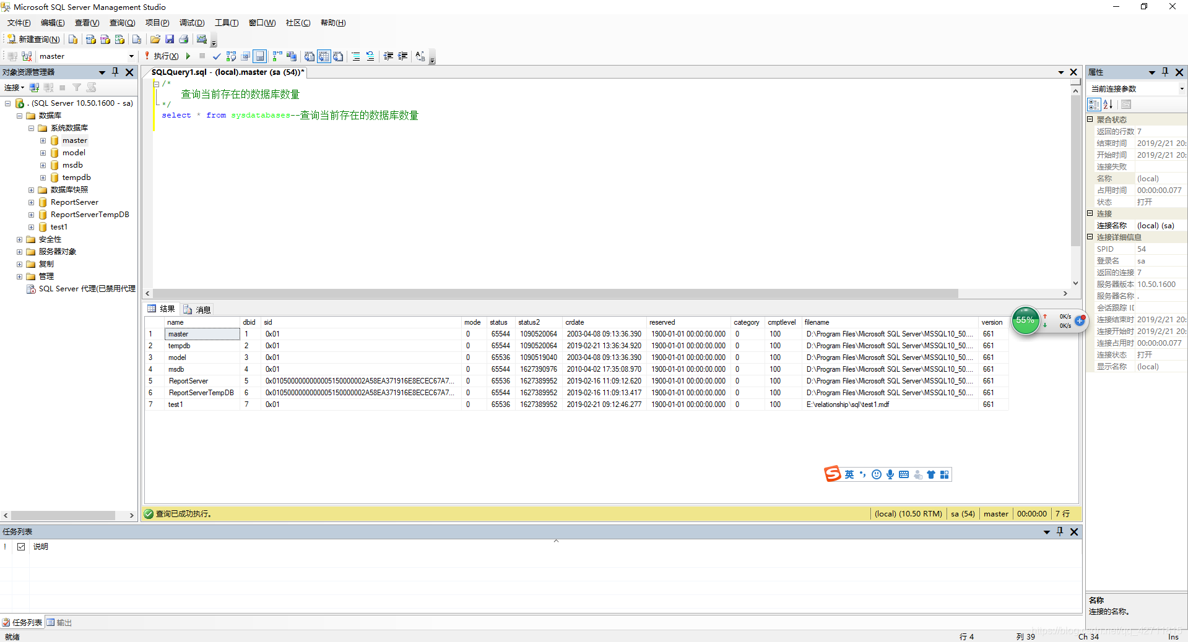
Task: Open the Query Options icon
Action: (x=246, y=56)
